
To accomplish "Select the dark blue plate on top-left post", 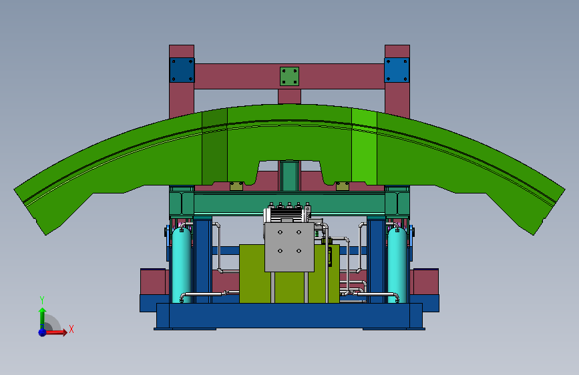I will click(x=182, y=70).
